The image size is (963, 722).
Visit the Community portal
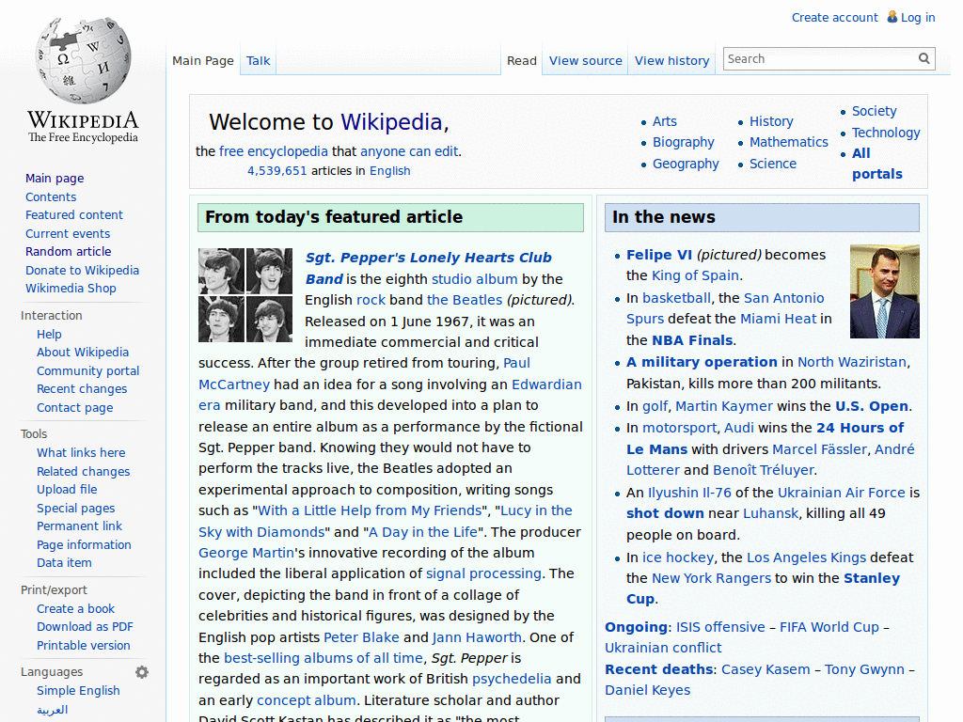pyautogui.click(x=87, y=371)
